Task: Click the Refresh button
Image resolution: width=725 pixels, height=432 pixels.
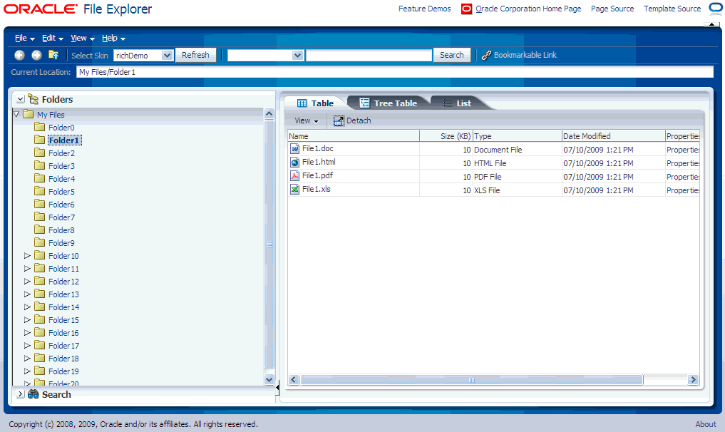Action: click(x=195, y=54)
